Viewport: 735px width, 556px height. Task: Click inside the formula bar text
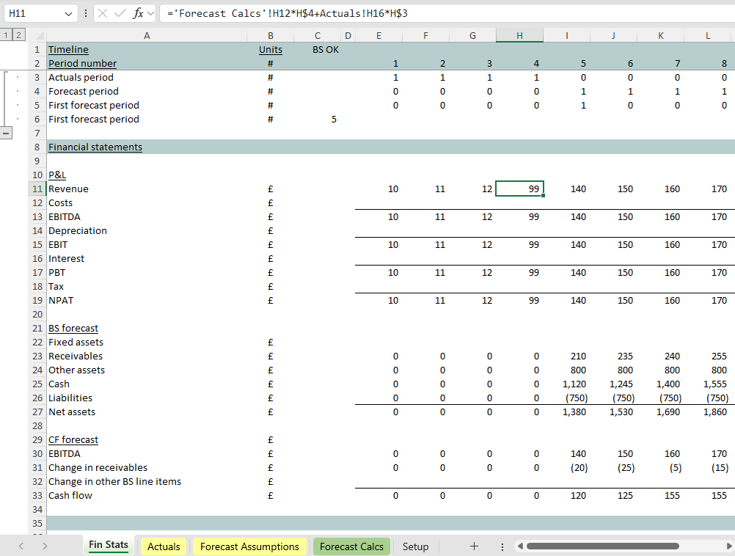click(440, 14)
